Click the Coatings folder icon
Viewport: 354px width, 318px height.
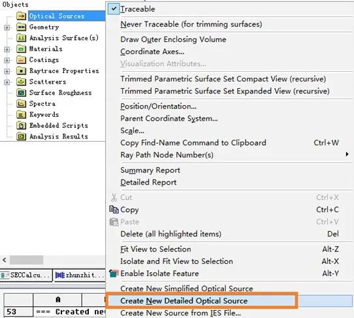click(21, 60)
